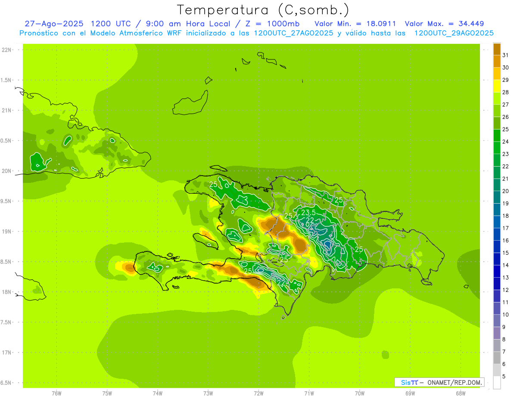Click the Valor Min. = 18.0911 text
This screenshot has width=517, height=399.
[355, 24]
